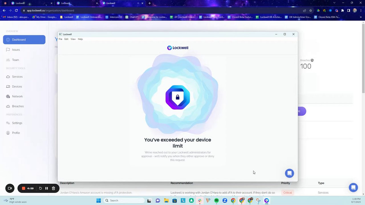Open Slack from the taskbar
Viewport: 365px width, 205px height.
tap(200, 200)
